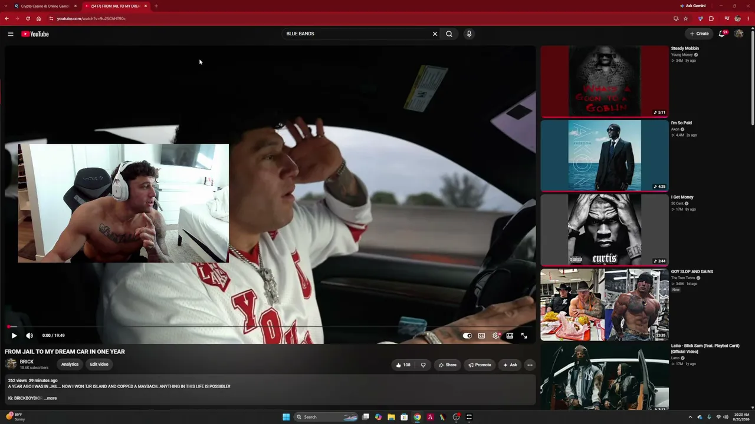Viewport: 755px width, 424px height.
Task: Open YouTube account avatar menu
Action: click(738, 34)
